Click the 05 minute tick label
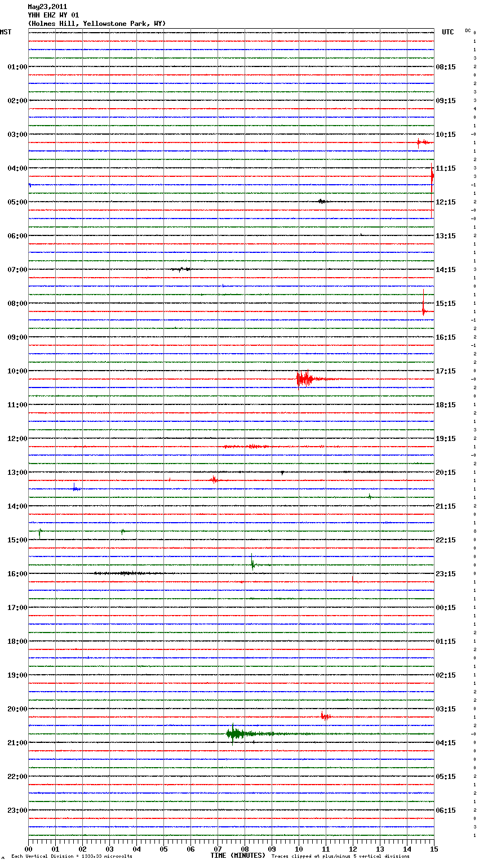Screen dimensions: 479x864 coord(163,849)
